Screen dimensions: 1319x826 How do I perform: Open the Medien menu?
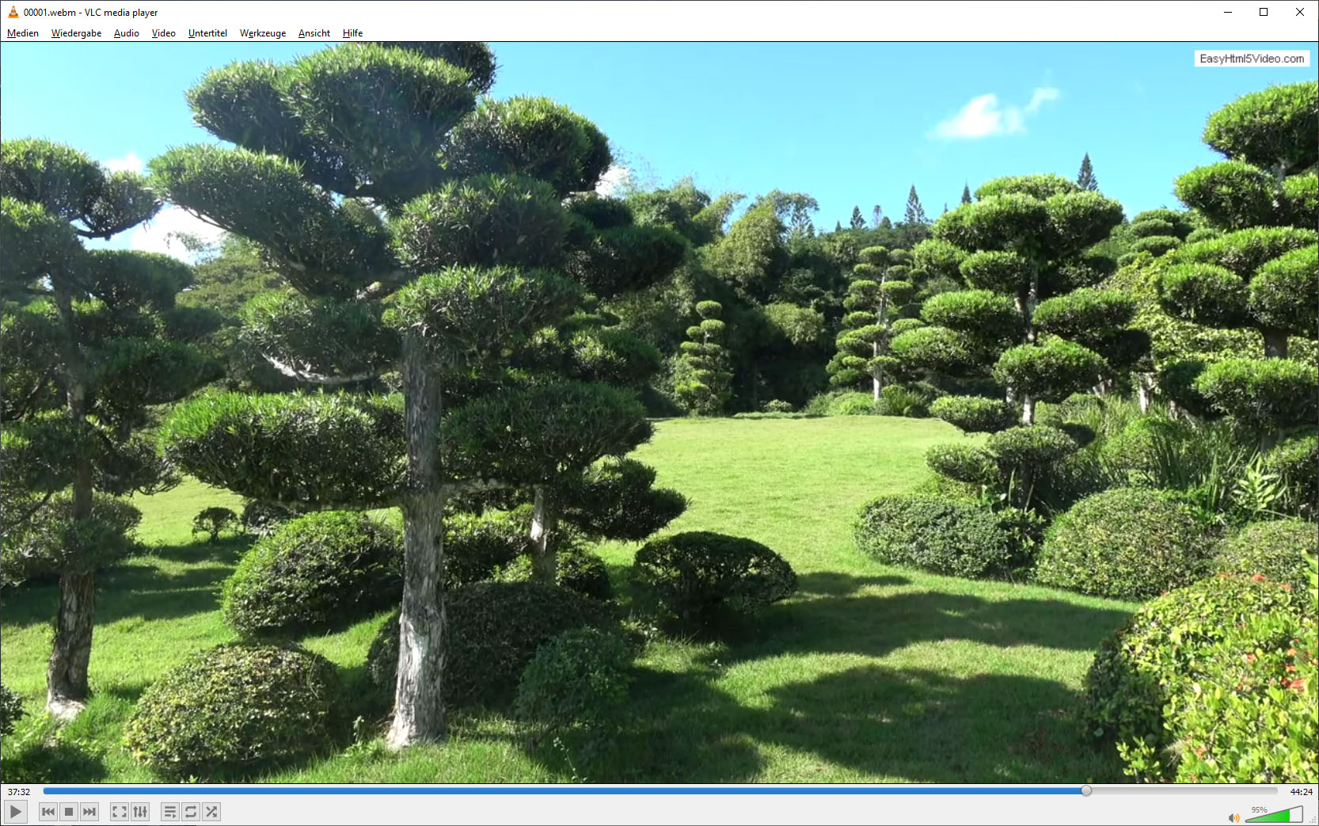(23, 33)
